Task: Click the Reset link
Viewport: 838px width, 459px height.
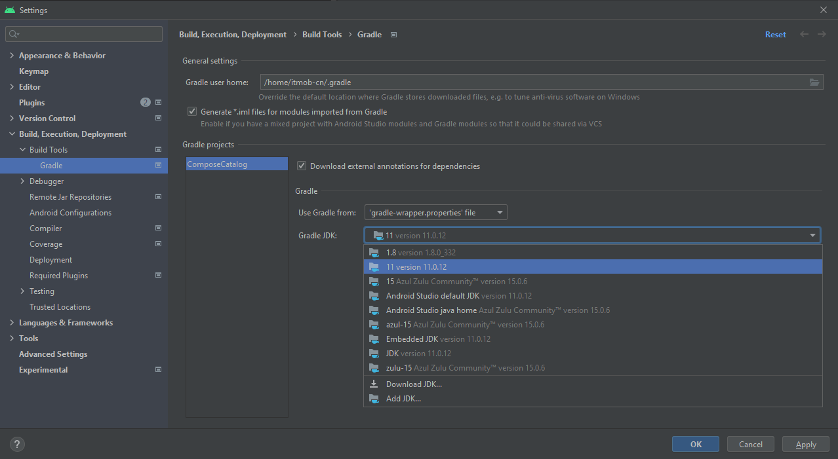Action: (x=776, y=35)
